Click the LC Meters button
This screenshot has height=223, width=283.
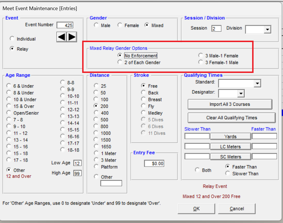click(x=230, y=146)
